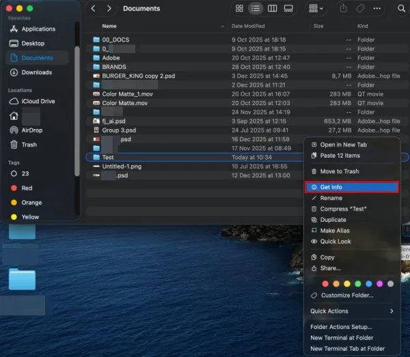Switch to column view

click(273, 9)
